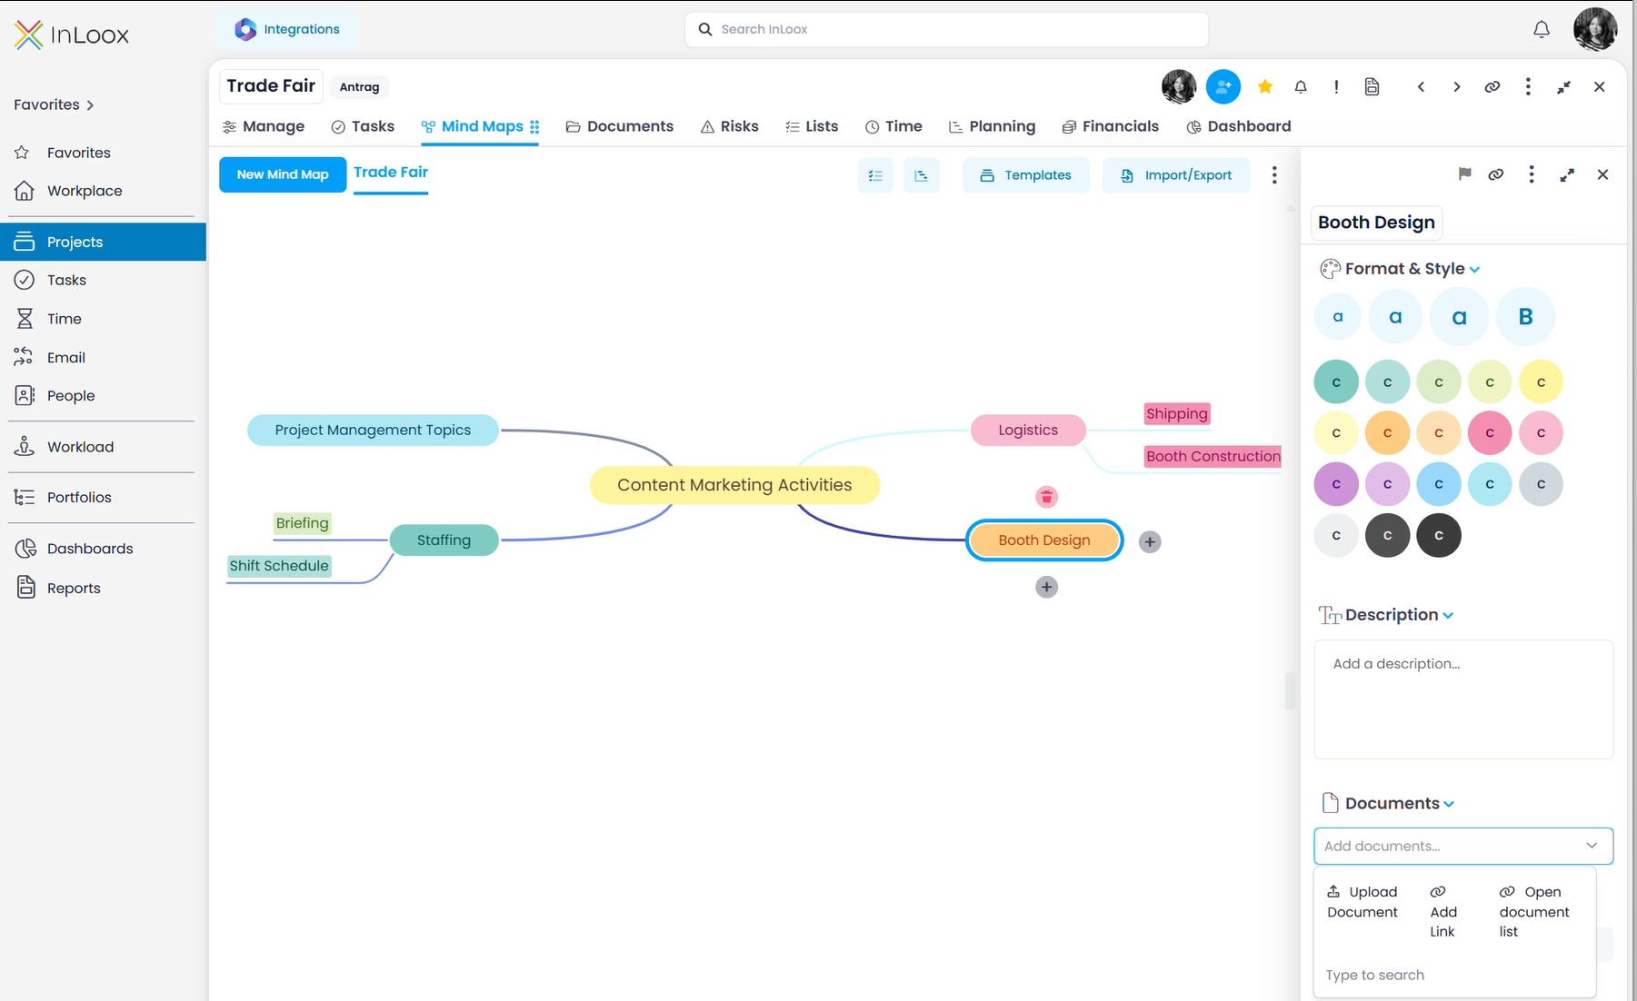Choose the smallest font size option
The height and width of the screenshot is (1001, 1637).
(1337, 317)
